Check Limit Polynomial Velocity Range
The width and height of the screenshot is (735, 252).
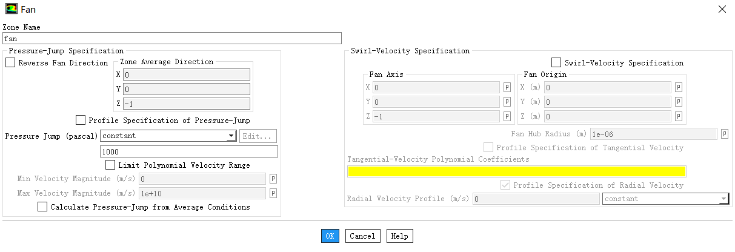coord(110,165)
